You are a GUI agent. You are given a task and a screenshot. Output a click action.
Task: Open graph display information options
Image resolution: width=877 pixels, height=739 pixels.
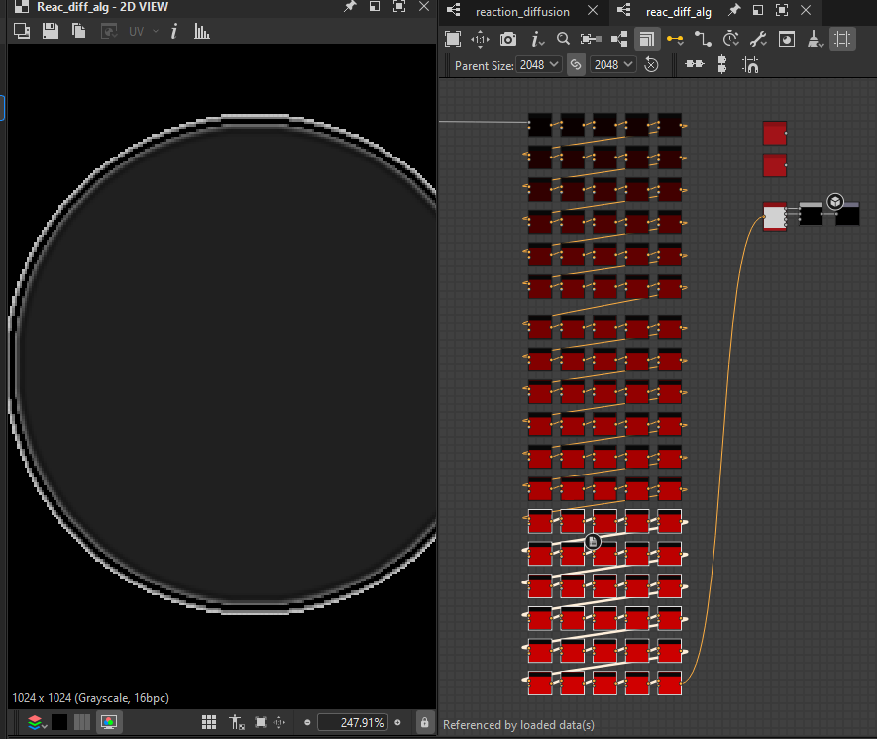pos(537,39)
